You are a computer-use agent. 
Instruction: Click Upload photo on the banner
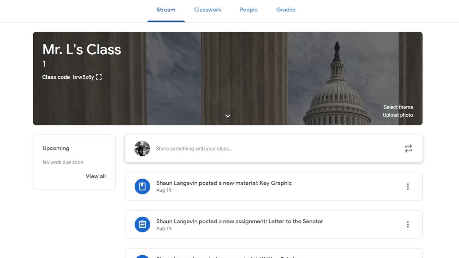pyautogui.click(x=398, y=115)
